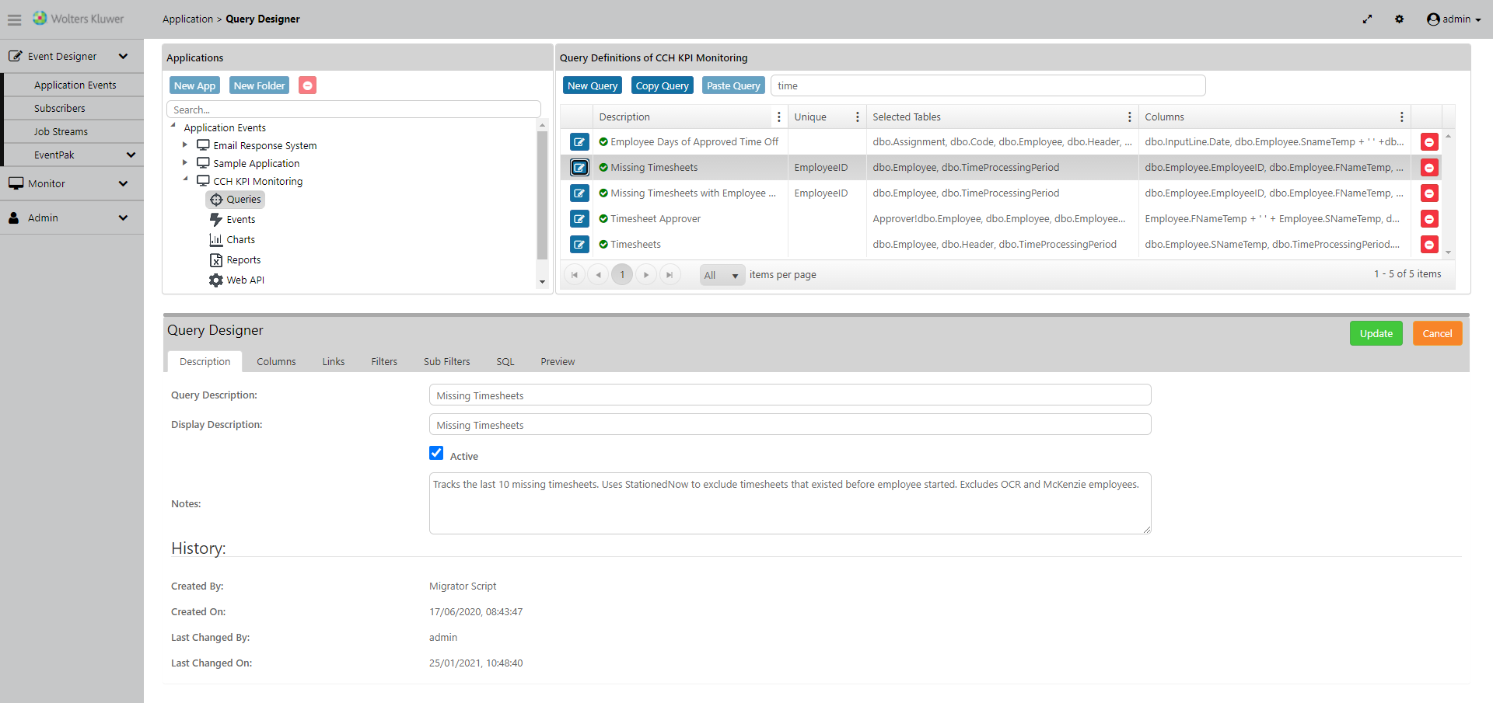Delete the Timesheets query
This screenshot has height=703, width=1493.
(x=1429, y=245)
